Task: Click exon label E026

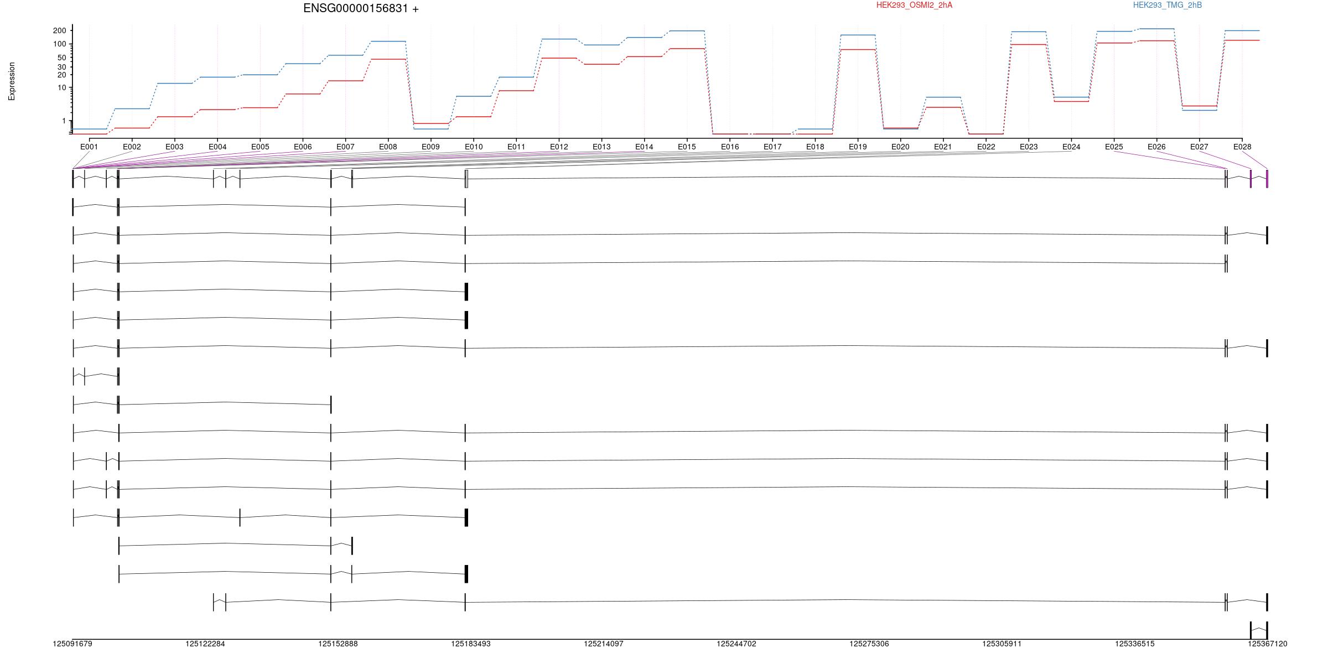Action: (1156, 147)
